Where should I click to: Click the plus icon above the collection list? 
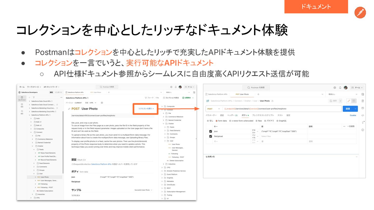29,97
